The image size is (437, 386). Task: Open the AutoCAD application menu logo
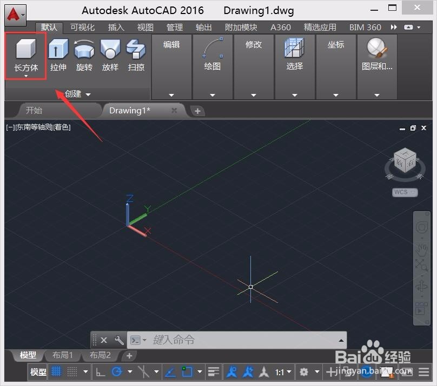[15, 15]
